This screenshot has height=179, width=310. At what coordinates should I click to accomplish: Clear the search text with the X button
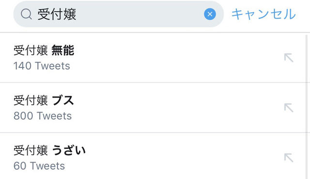(x=210, y=14)
